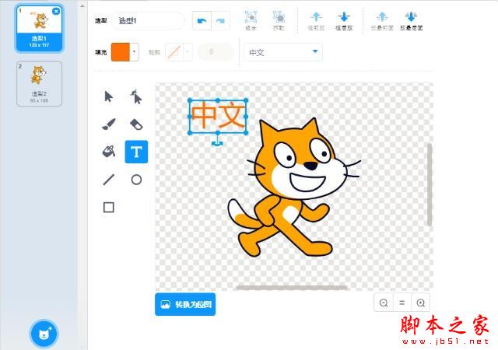The height and width of the screenshot is (350, 498).
Task: Zoom out the canvas
Action: coord(384,303)
